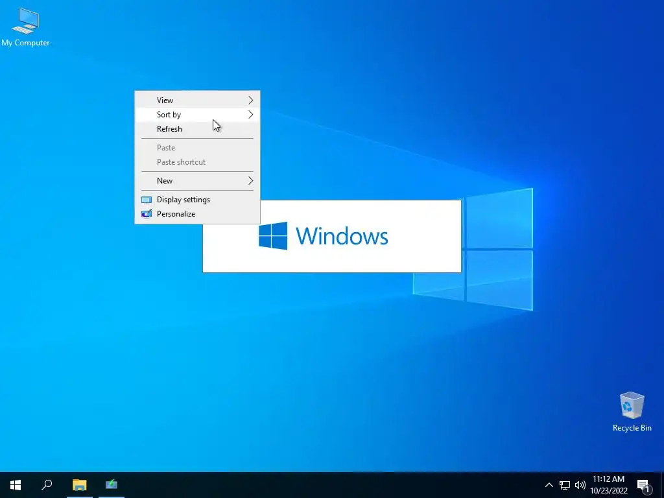This screenshot has width=664, height=498.
Task: Open taskbar search magnifier
Action: (x=47, y=485)
